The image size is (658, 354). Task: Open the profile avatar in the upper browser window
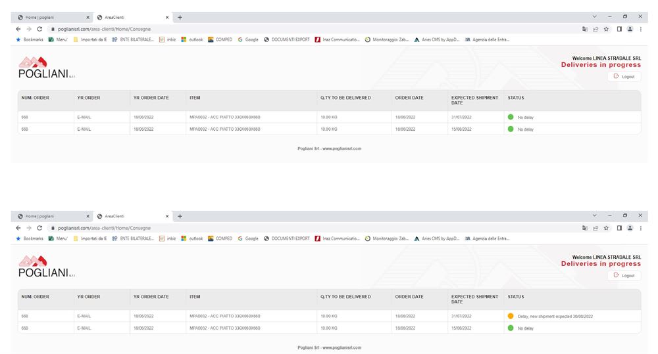630,29
